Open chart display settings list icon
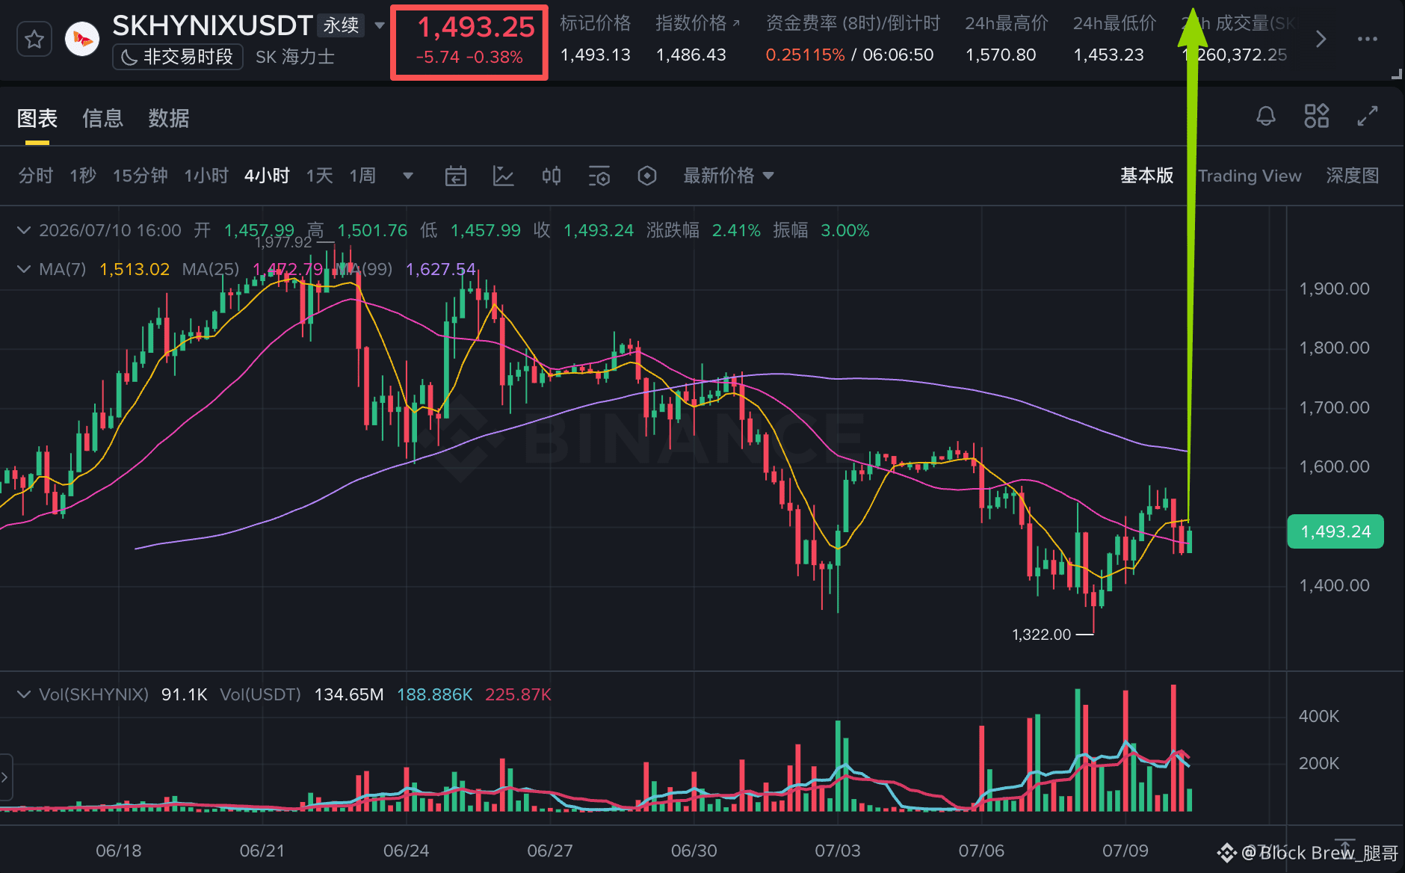1405x873 pixels. [599, 176]
